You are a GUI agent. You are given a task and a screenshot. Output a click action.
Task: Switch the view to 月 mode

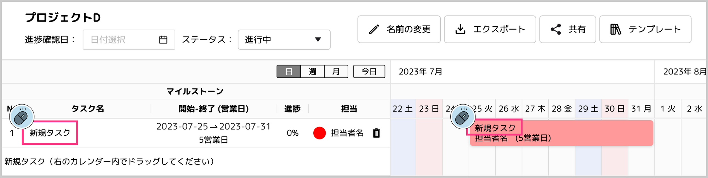336,72
